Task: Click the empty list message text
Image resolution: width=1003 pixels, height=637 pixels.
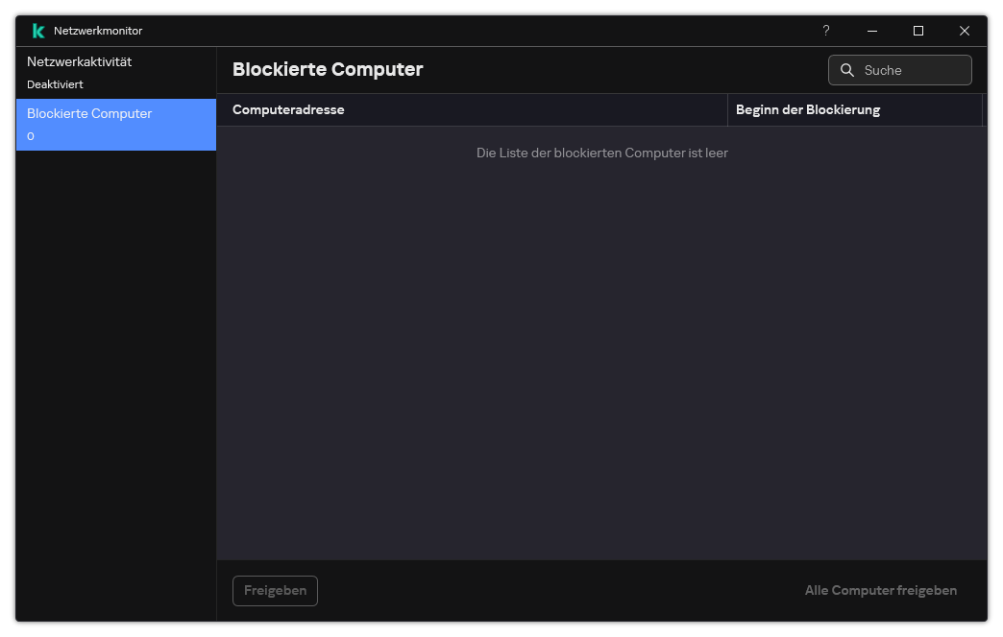Action: pyautogui.click(x=602, y=153)
